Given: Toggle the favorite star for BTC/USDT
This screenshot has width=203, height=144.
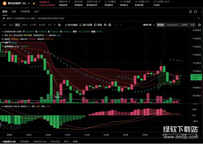Looking at the screenshot, I should [x=34, y=4].
